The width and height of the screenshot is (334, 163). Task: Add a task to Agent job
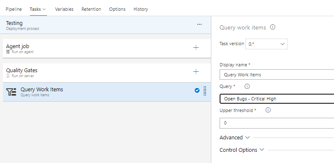point(196,48)
